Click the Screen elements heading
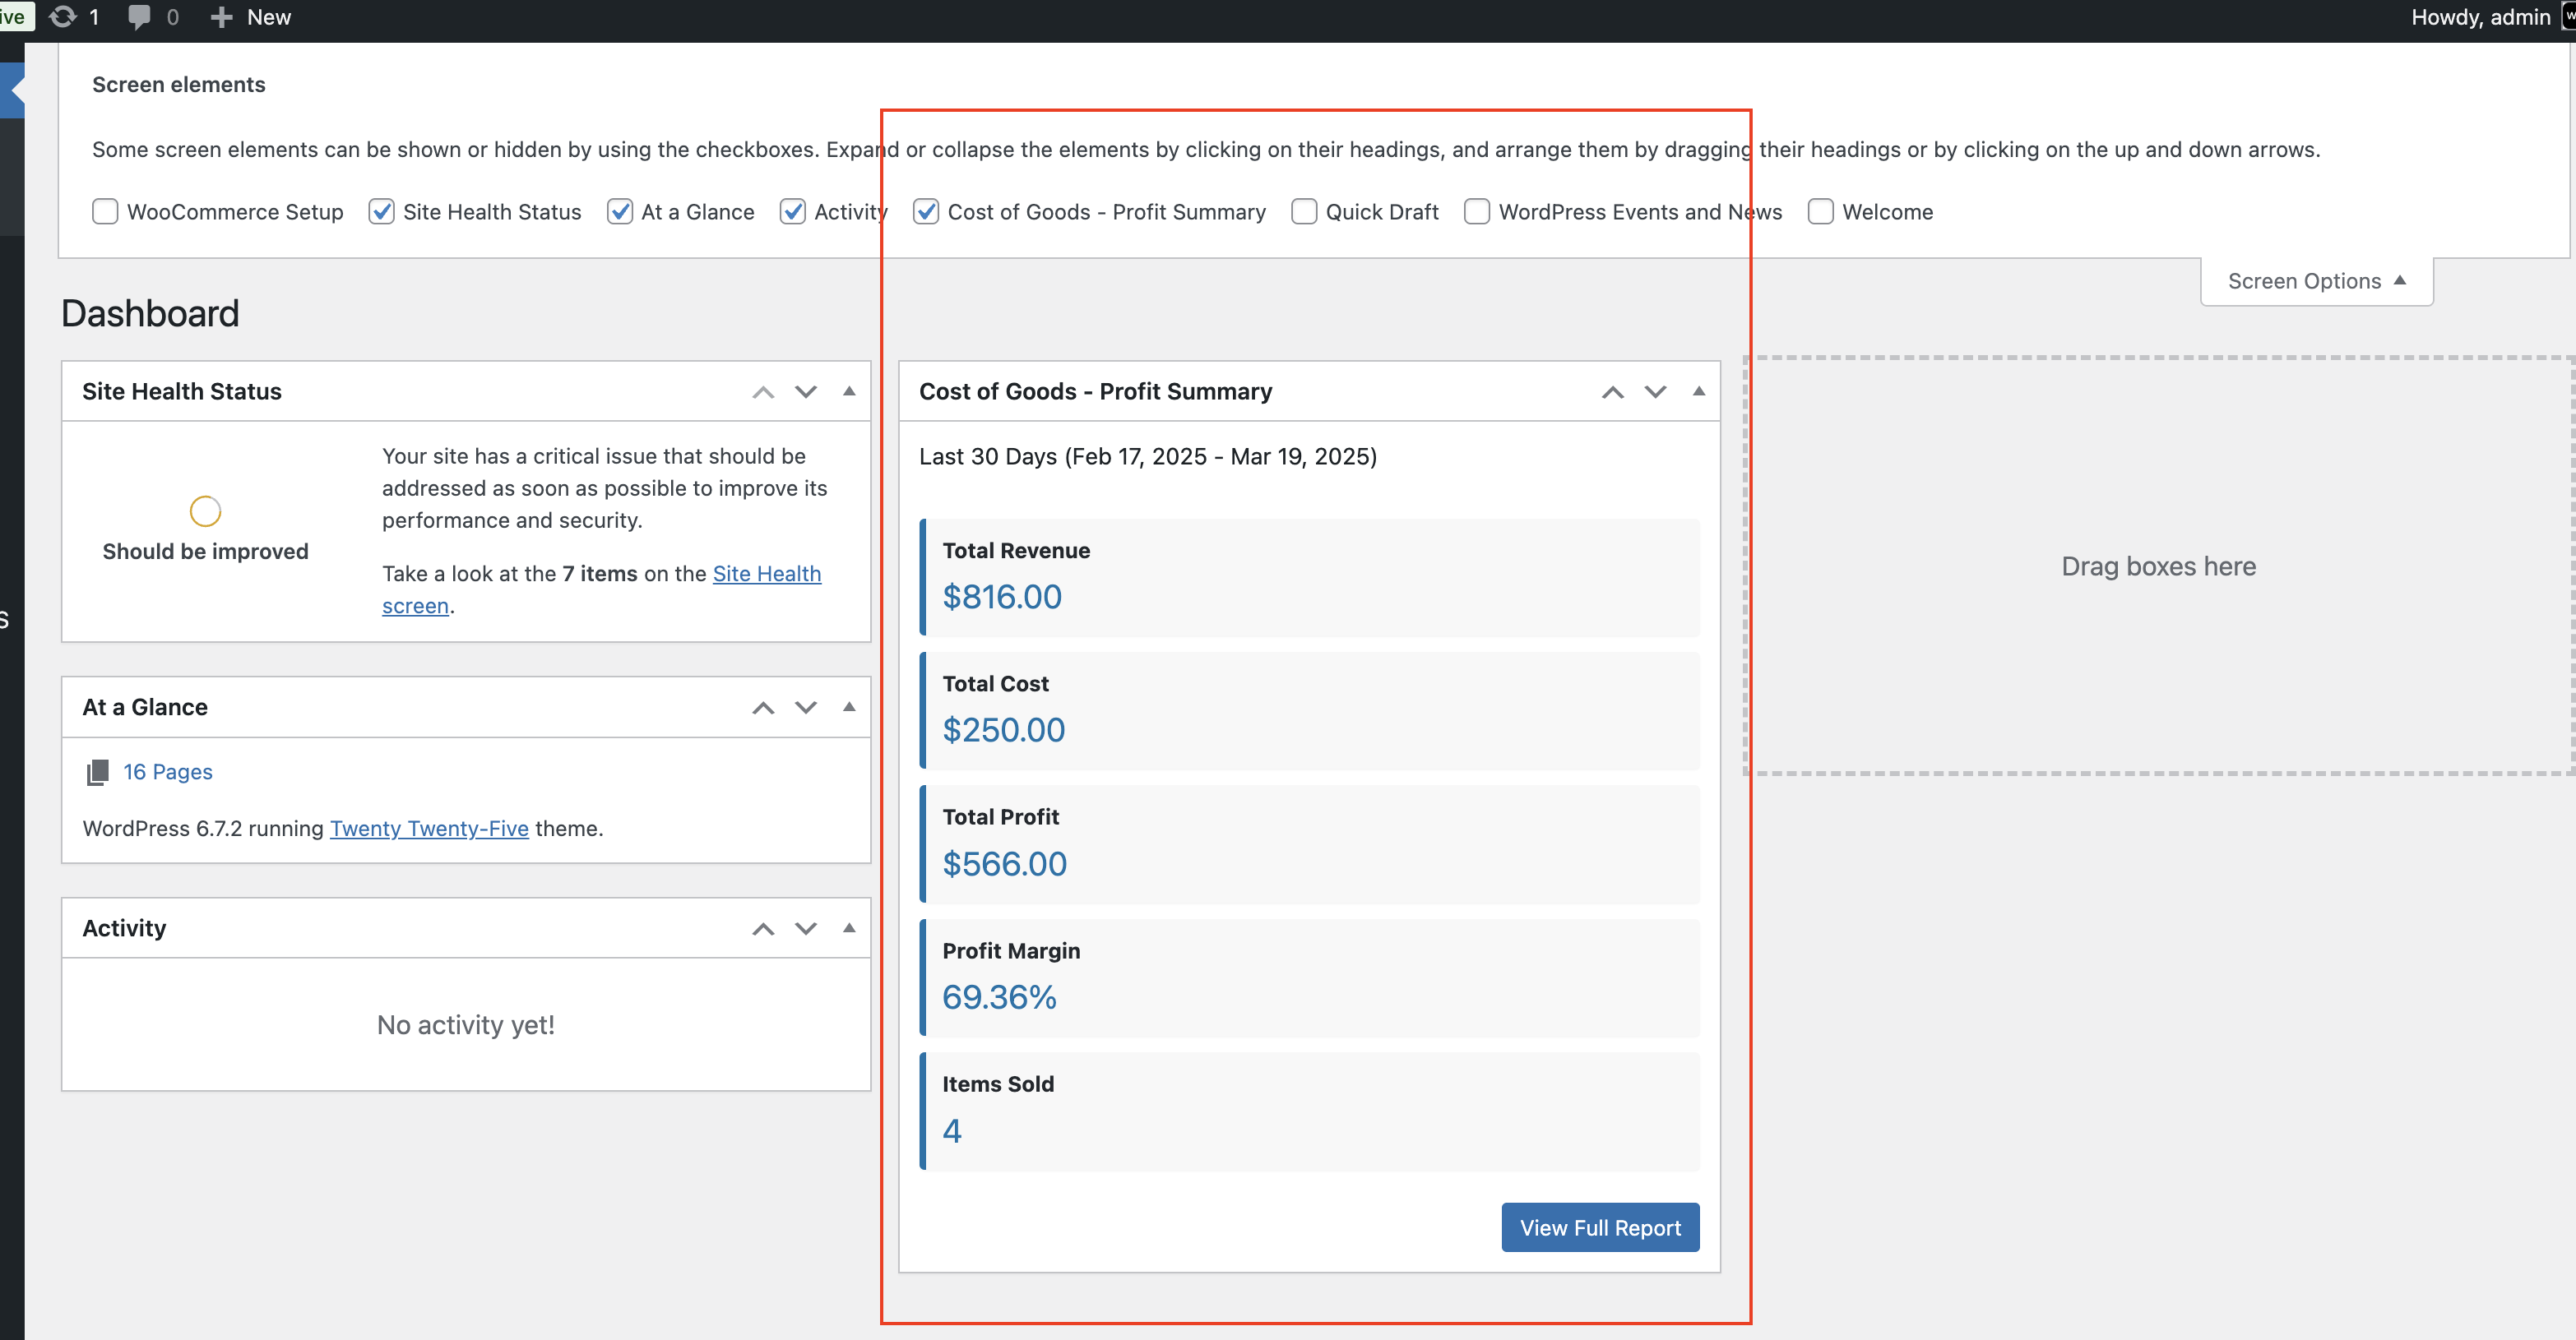The height and width of the screenshot is (1340, 2576). 179,85
